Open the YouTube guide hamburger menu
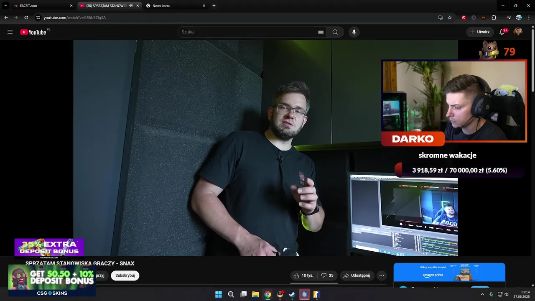Viewport: 535px width, 301px height. point(10,32)
